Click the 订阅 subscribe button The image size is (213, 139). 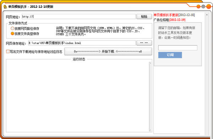pos(170,55)
